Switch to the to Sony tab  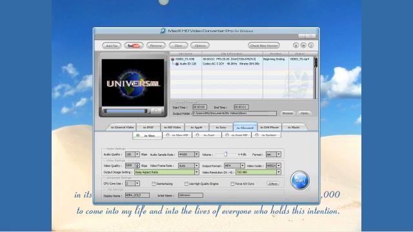click(x=221, y=128)
